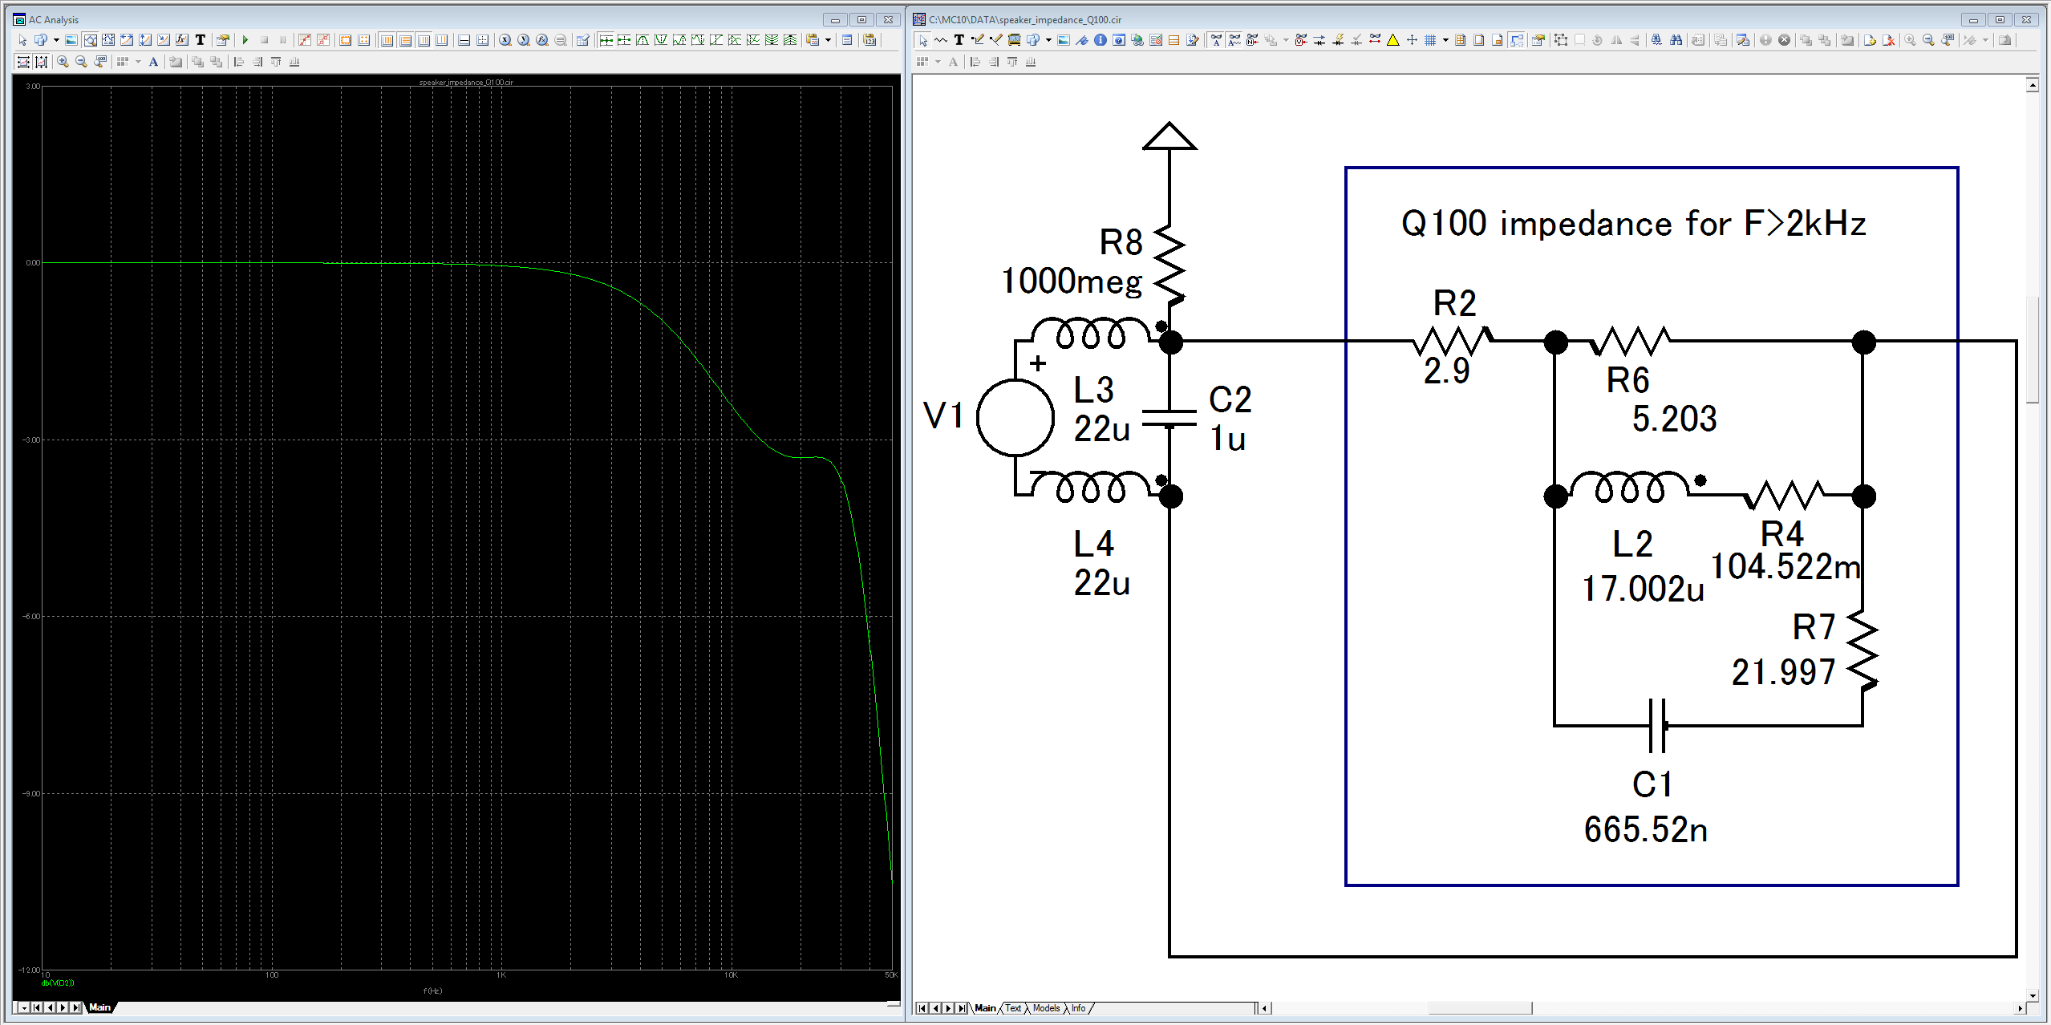Open the component dropdown arrow in schematic toolbar
The height and width of the screenshot is (1025, 2051).
pos(1048,40)
